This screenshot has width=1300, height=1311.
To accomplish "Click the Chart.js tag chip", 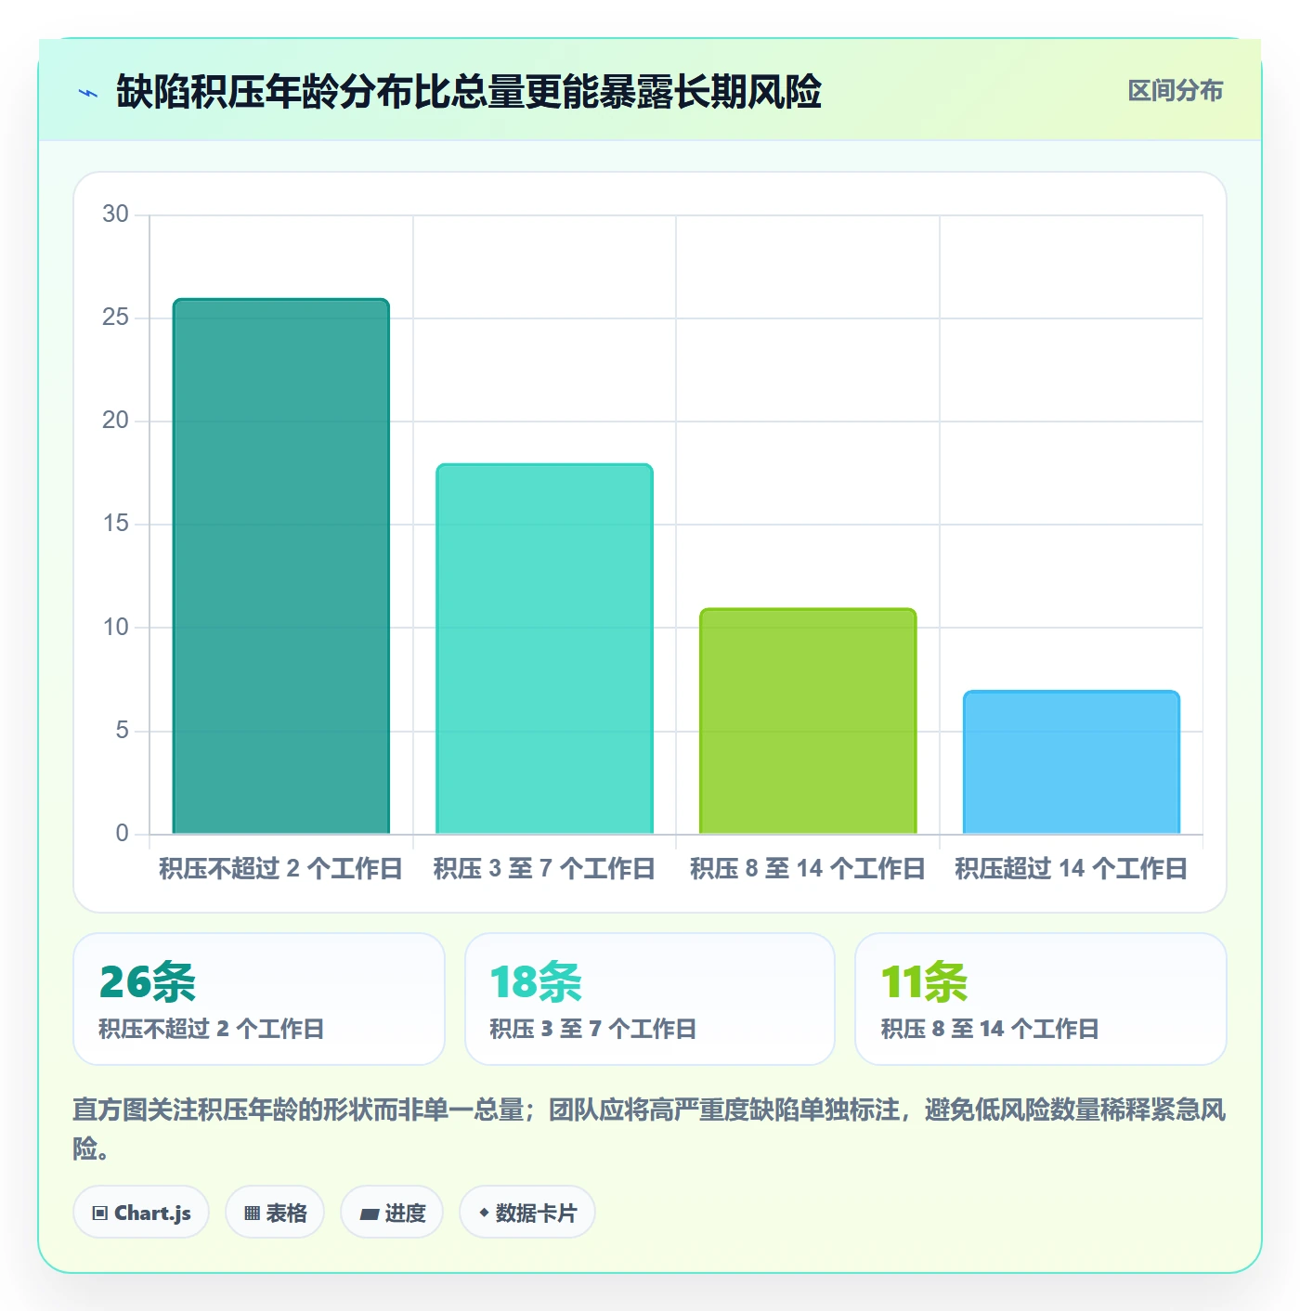I will click(x=141, y=1212).
